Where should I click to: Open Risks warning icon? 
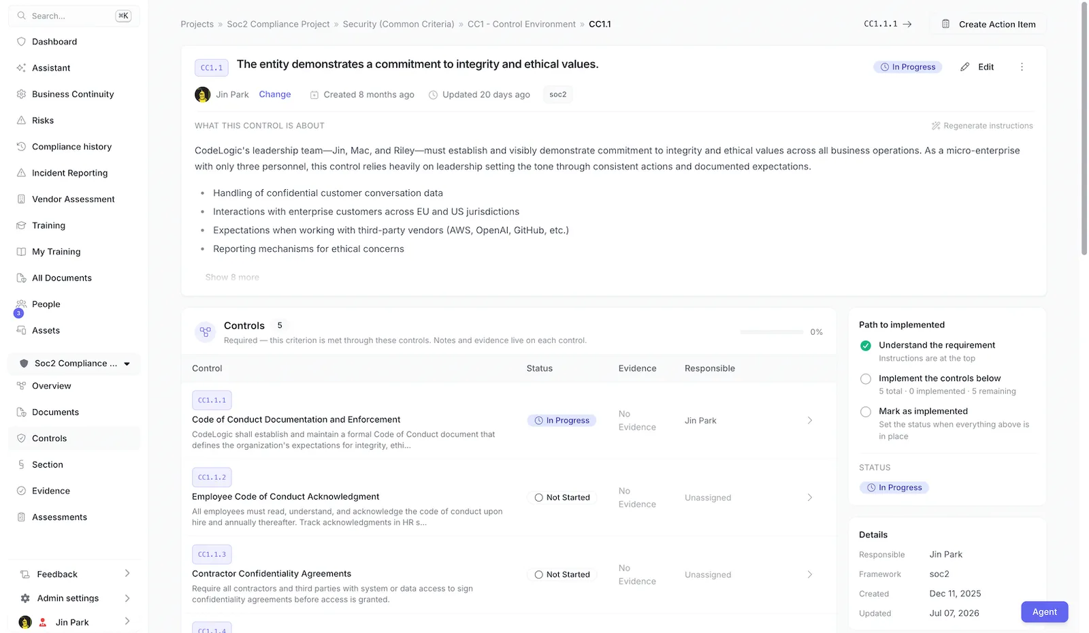[x=21, y=120]
